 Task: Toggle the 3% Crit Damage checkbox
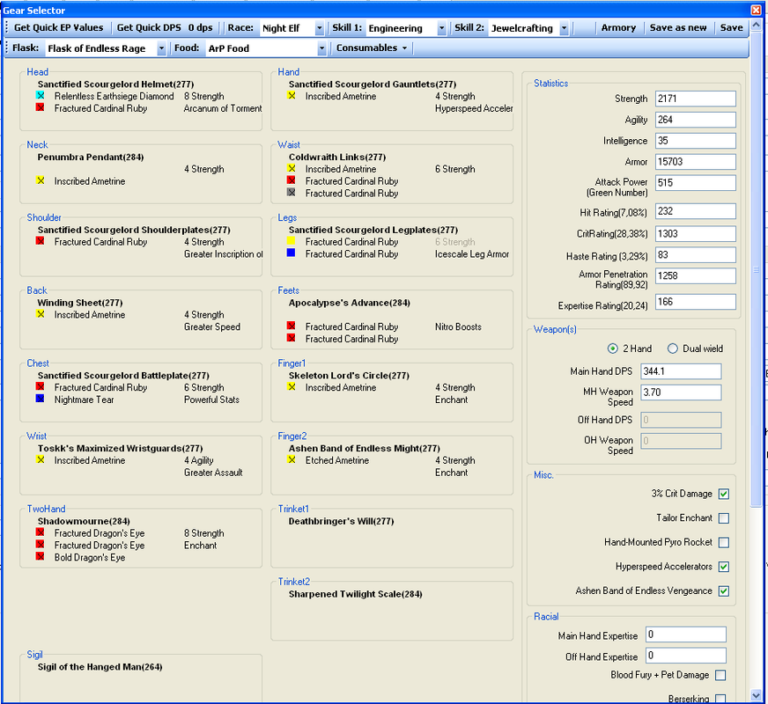click(724, 495)
